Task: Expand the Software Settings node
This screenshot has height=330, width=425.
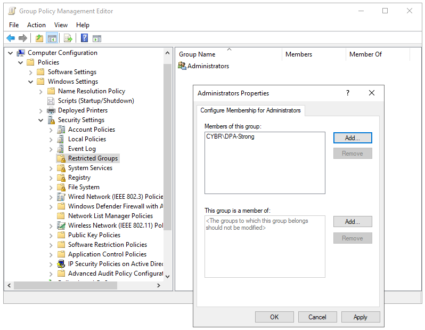Action: coord(31,72)
